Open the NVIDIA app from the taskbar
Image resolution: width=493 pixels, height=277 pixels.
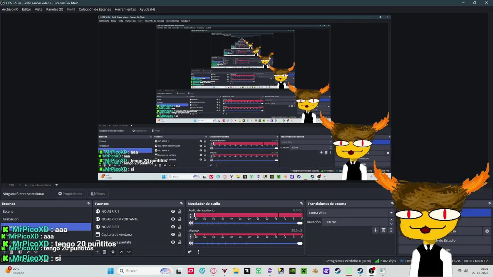pyautogui.click(x=292, y=271)
